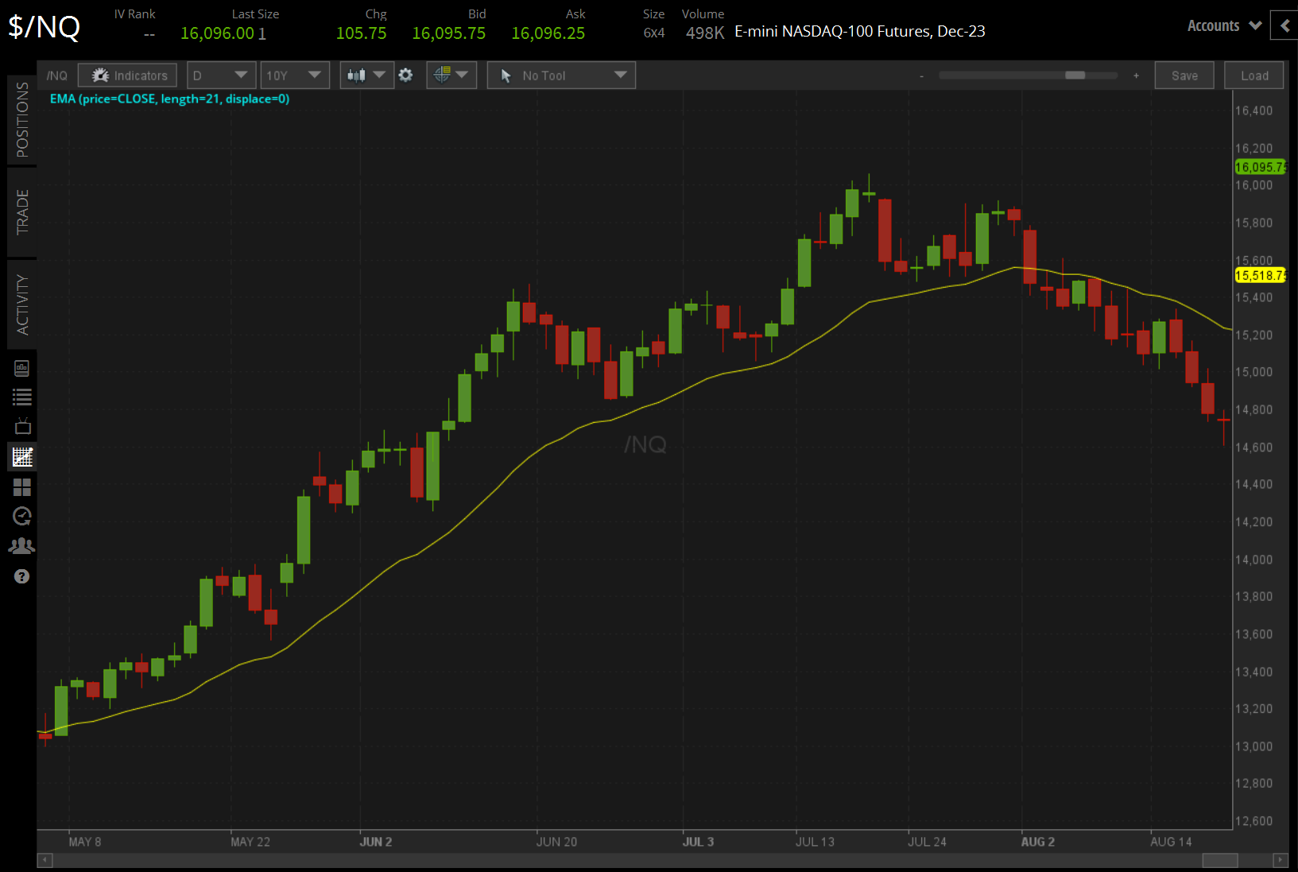The image size is (1298, 872).
Task: Open the flexible grid panel icon
Action: [x=21, y=487]
